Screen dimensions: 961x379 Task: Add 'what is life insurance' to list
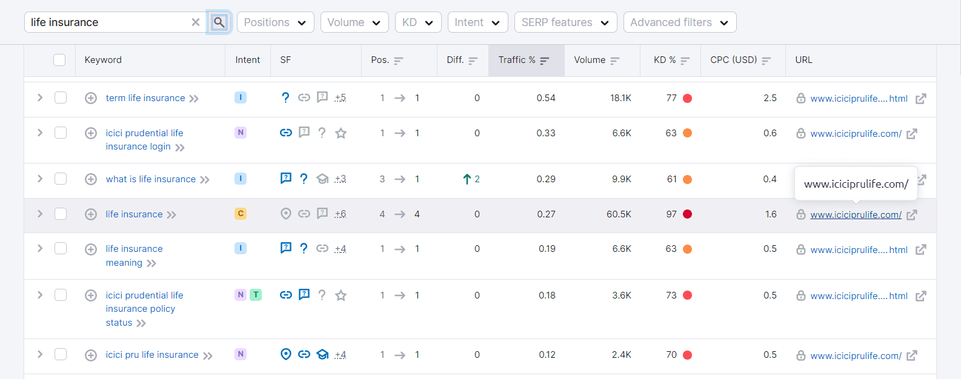(91, 179)
